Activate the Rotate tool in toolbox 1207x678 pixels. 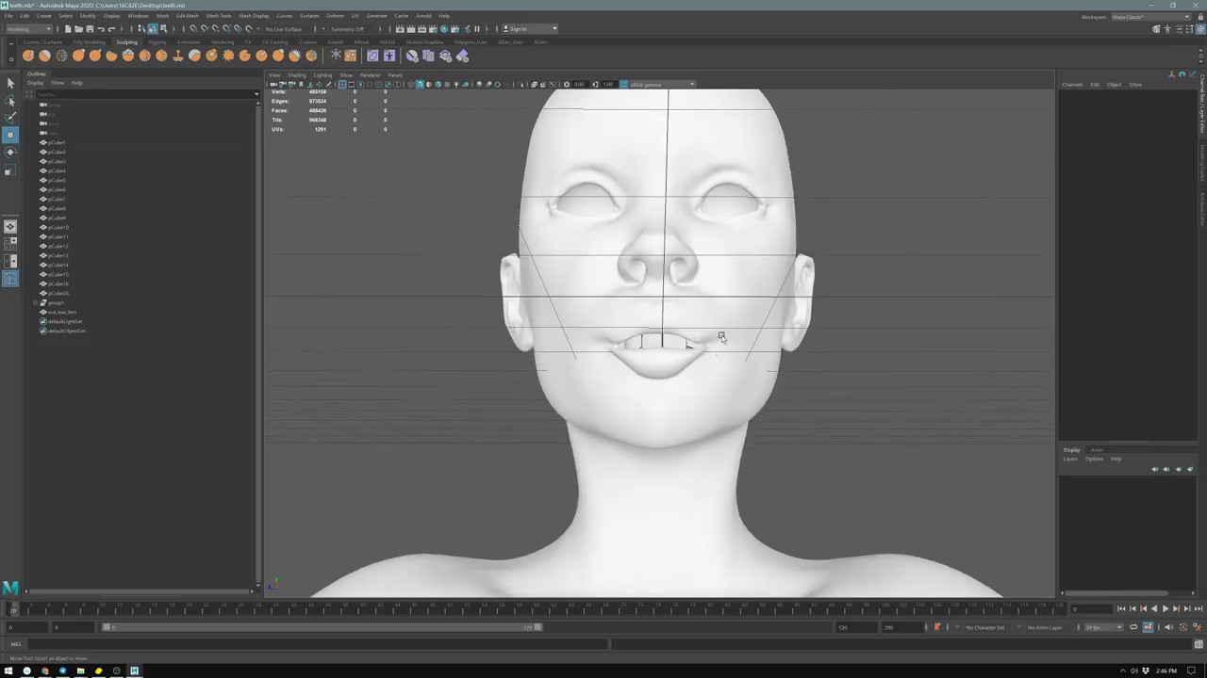(10, 152)
